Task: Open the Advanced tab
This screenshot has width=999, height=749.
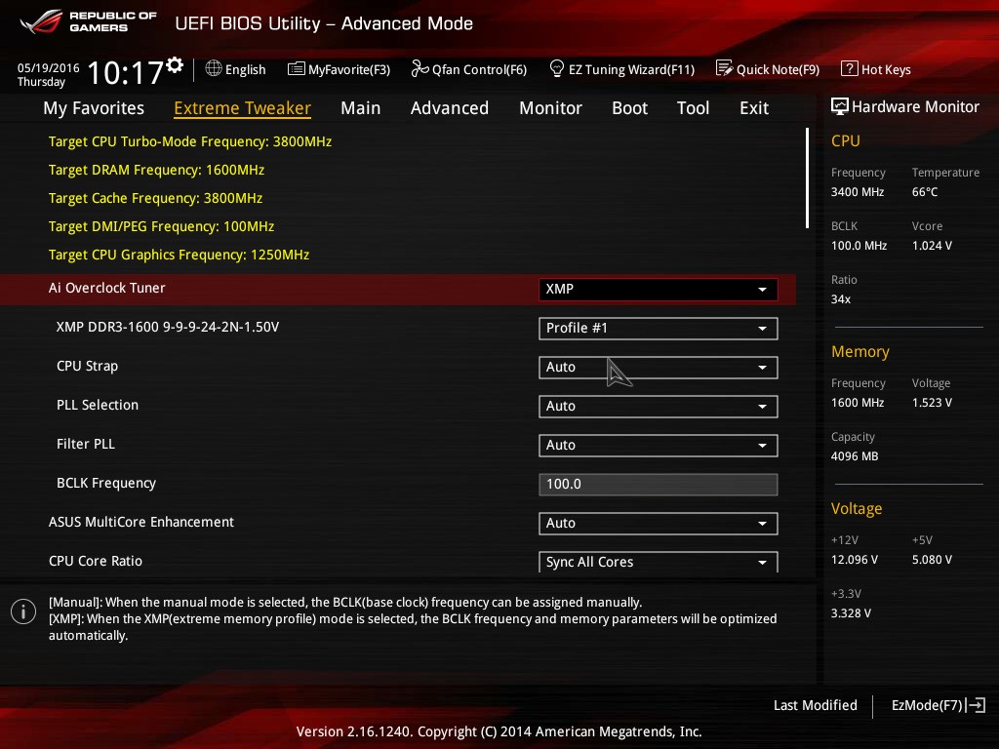Action: point(449,108)
